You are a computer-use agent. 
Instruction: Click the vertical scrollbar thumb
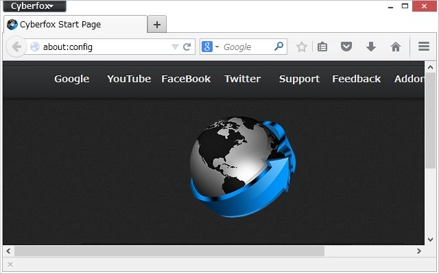430,121
